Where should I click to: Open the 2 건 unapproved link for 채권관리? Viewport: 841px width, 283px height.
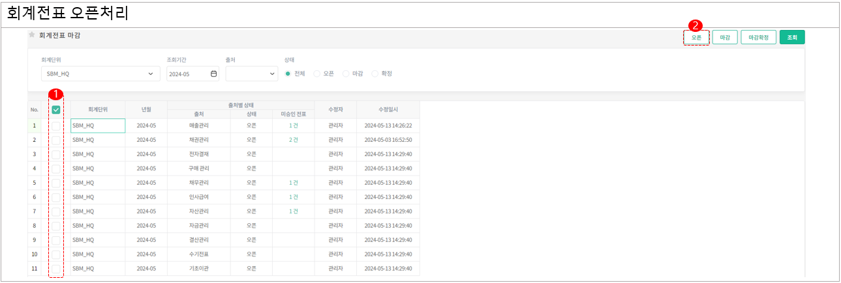[x=293, y=140]
